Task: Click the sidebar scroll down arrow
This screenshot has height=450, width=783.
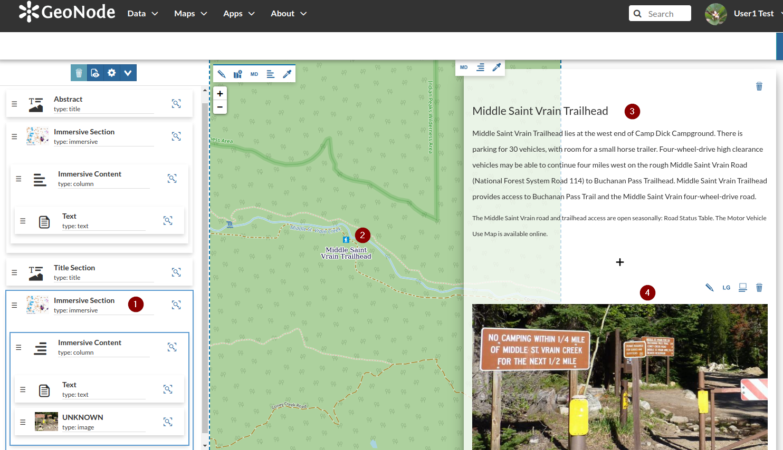Action: pos(205,446)
